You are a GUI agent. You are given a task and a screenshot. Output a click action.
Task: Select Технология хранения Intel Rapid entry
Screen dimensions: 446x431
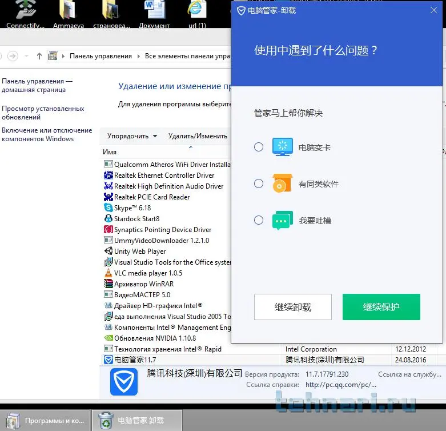167,349
